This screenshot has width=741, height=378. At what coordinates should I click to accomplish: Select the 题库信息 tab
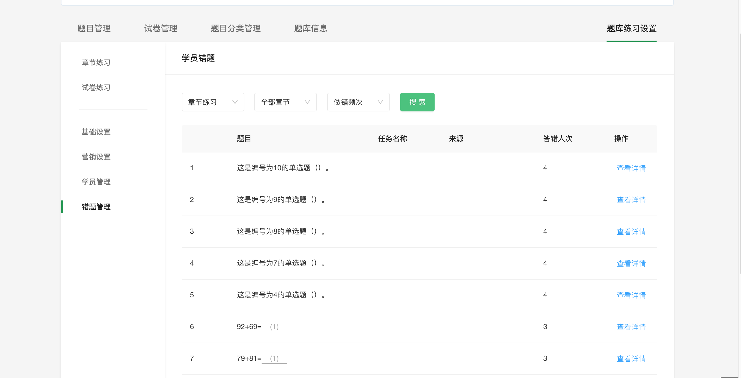(x=310, y=28)
